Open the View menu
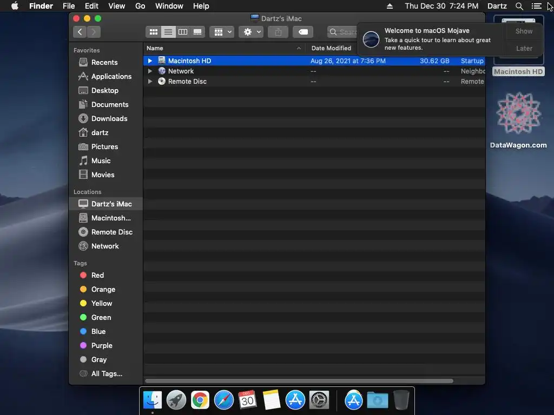Viewport: 554px width, 415px height. [117, 6]
